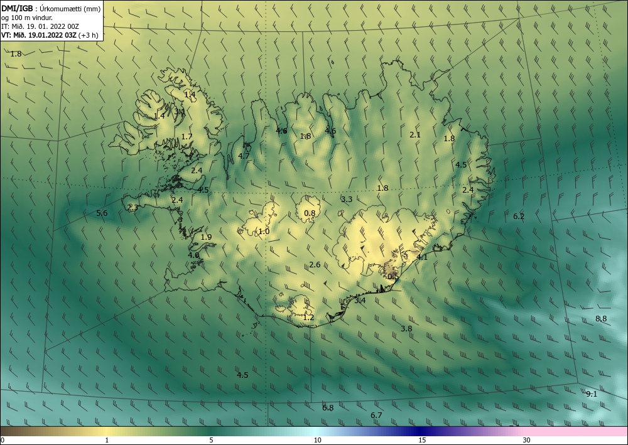Click the value 1.9 on the map
Screen dimensions: 628x445
206,237
